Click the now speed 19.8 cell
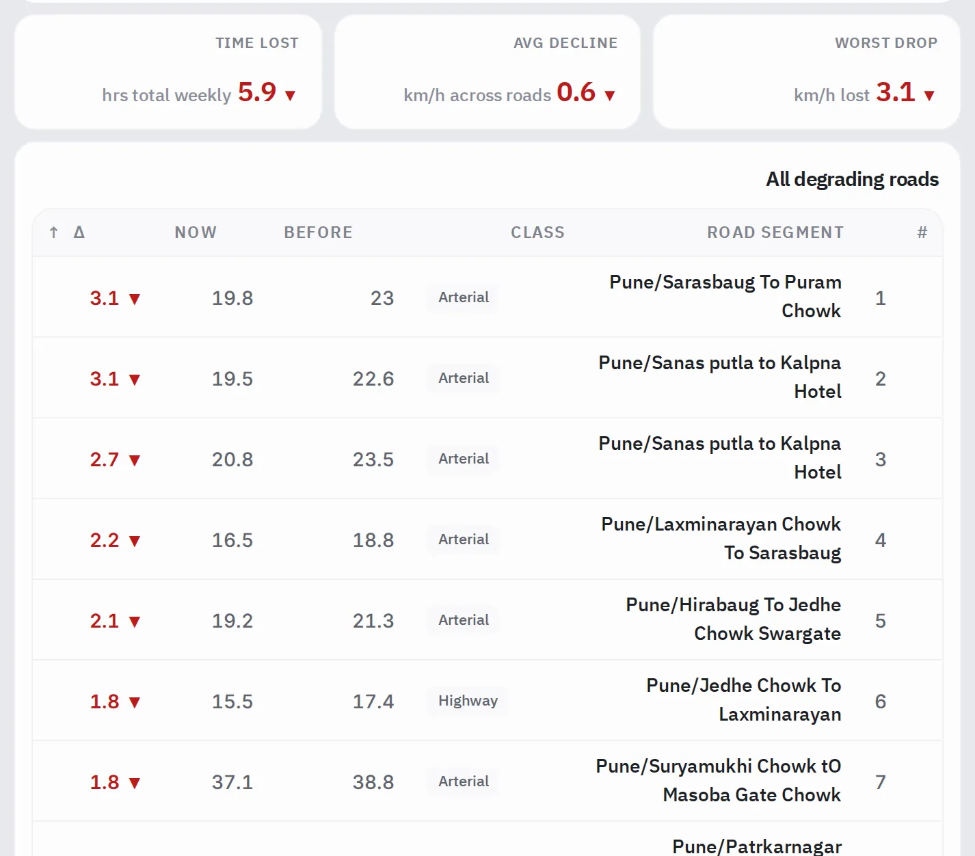Image resolution: width=975 pixels, height=856 pixels. pos(232,298)
